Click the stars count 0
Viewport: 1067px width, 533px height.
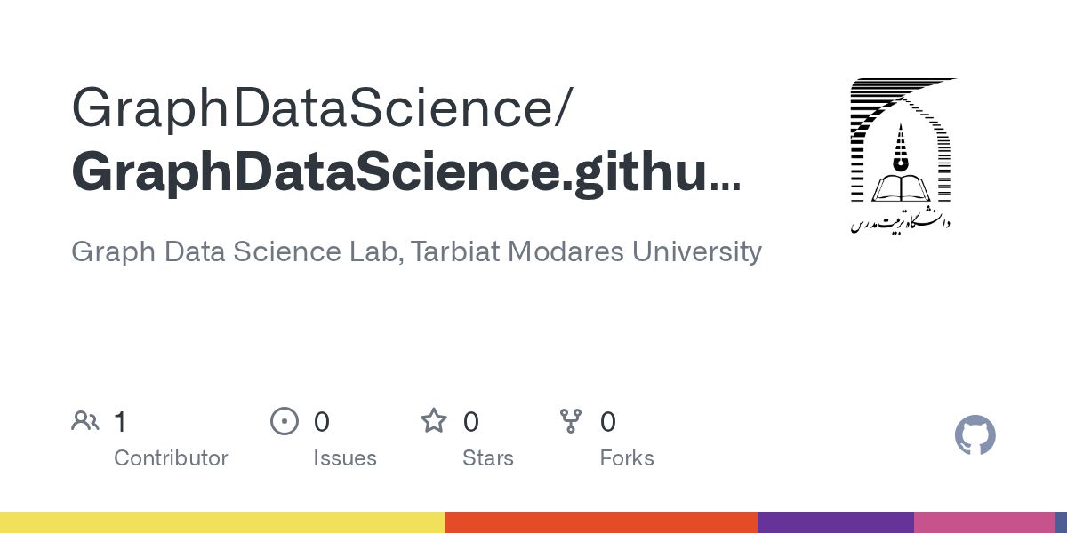pyautogui.click(x=471, y=422)
